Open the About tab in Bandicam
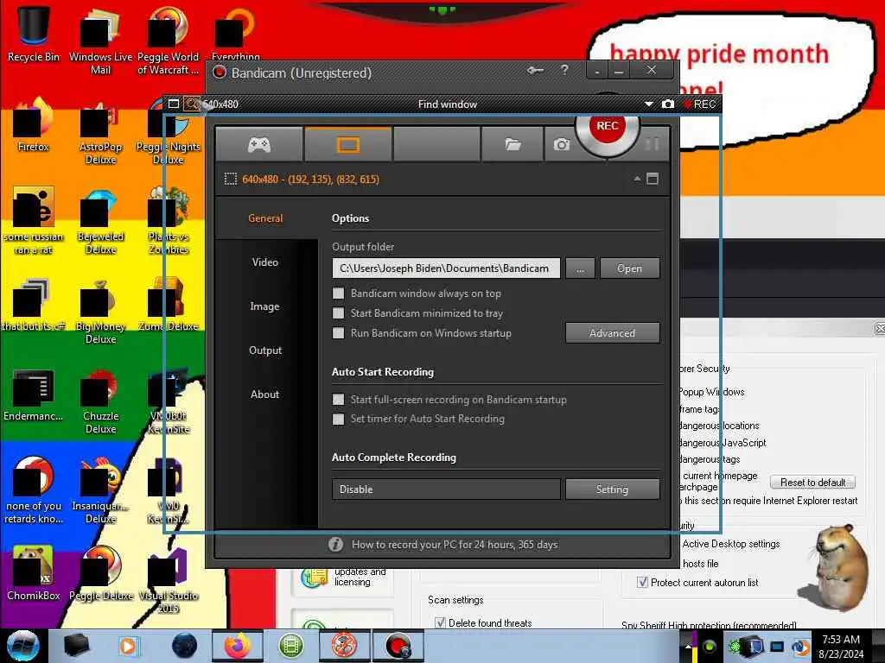The height and width of the screenshot is (663, 885). click(x=264, y=394)
